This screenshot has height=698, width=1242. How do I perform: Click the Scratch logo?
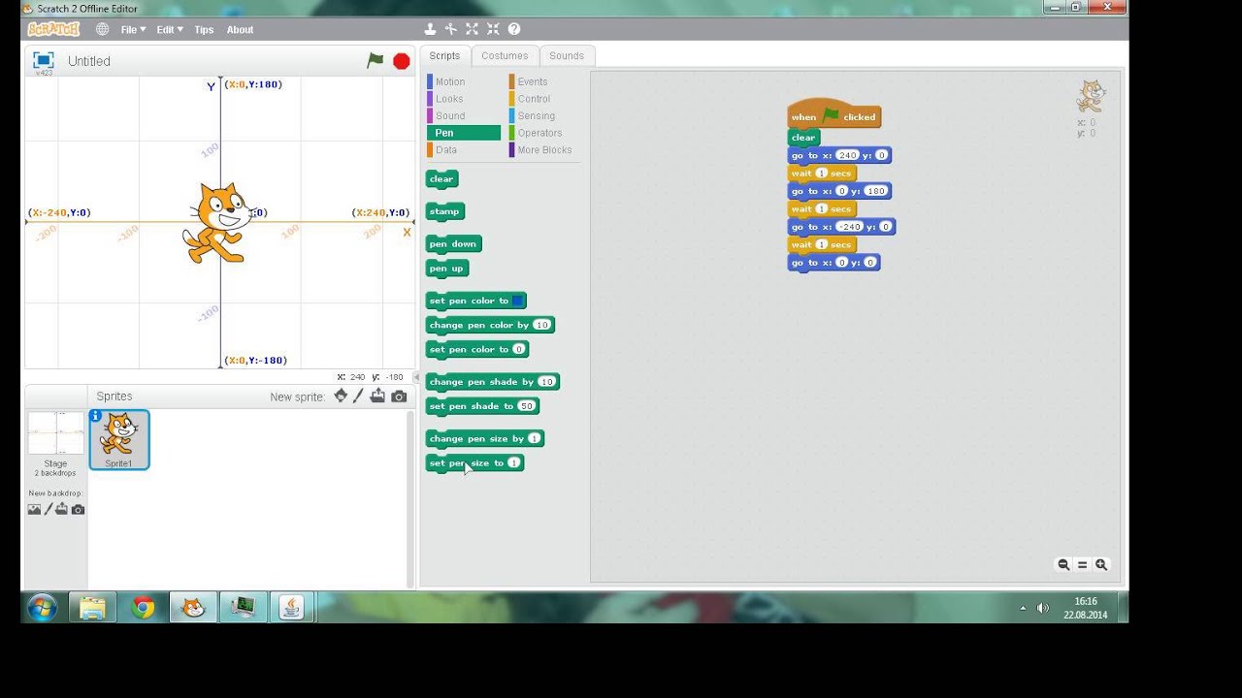(53, 29)
